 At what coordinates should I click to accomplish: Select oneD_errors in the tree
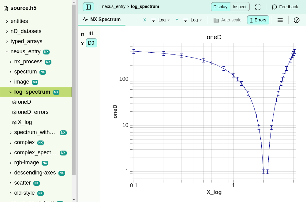33,112
